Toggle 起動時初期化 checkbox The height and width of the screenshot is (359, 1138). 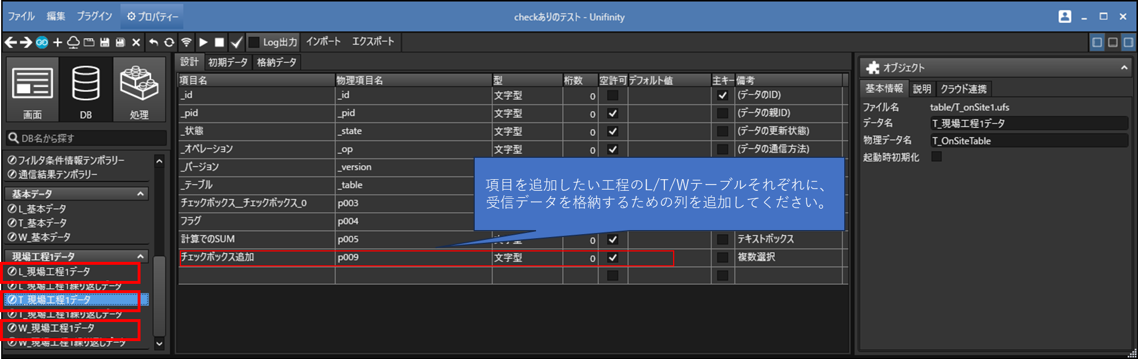point(936,157)
